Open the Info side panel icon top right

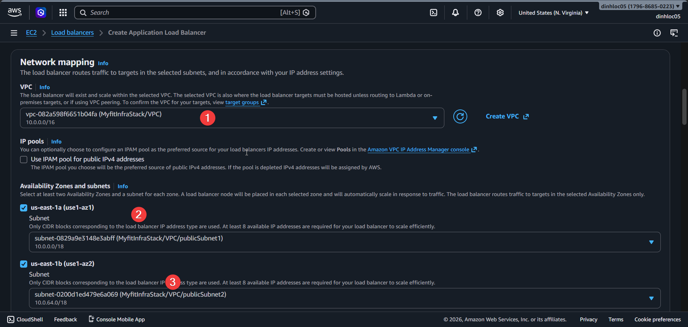coord(658,33)
